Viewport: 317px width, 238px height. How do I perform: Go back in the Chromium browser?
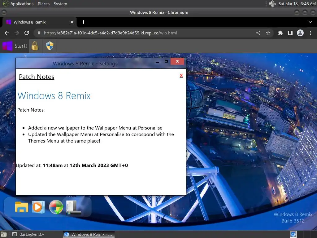coord(7,33)
